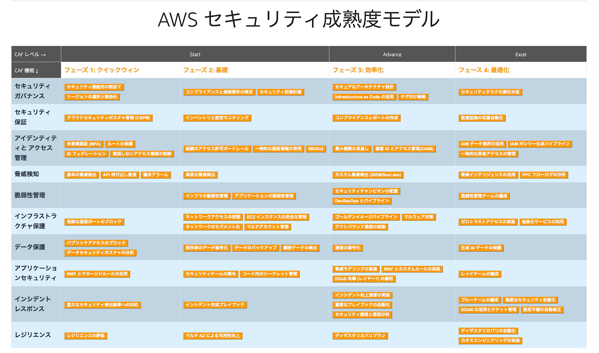Click 一時的な昇格アクセスの管理 tag

[488, 154]
